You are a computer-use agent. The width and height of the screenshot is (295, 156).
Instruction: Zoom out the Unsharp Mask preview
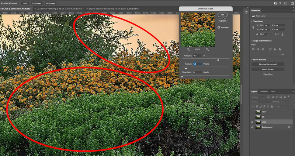coord(188,50)
